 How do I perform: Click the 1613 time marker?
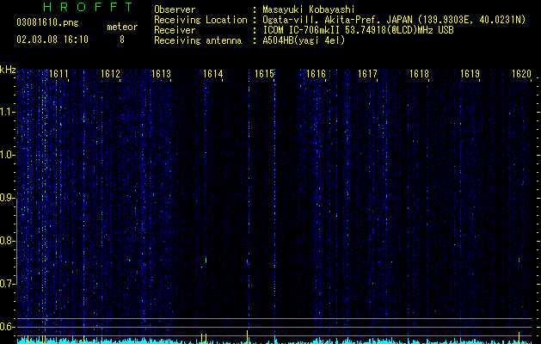[162, 74]
